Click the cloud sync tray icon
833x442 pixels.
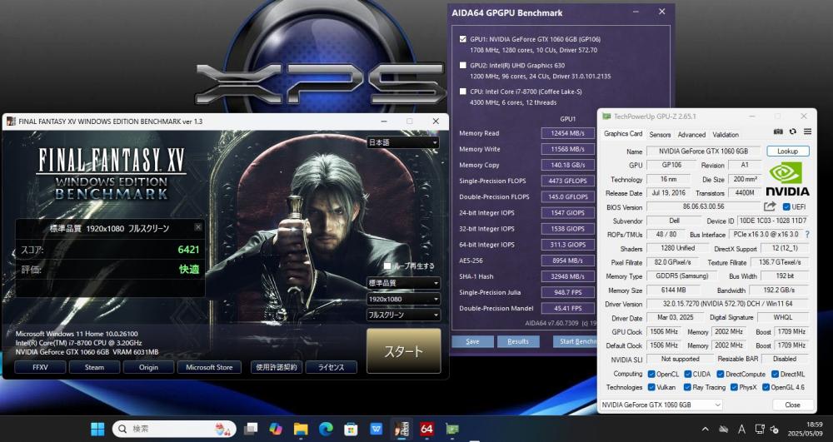coord(723,430)
